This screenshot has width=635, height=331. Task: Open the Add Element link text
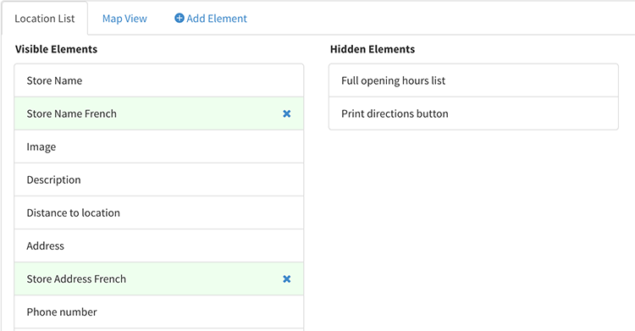[x=217, y=19]
